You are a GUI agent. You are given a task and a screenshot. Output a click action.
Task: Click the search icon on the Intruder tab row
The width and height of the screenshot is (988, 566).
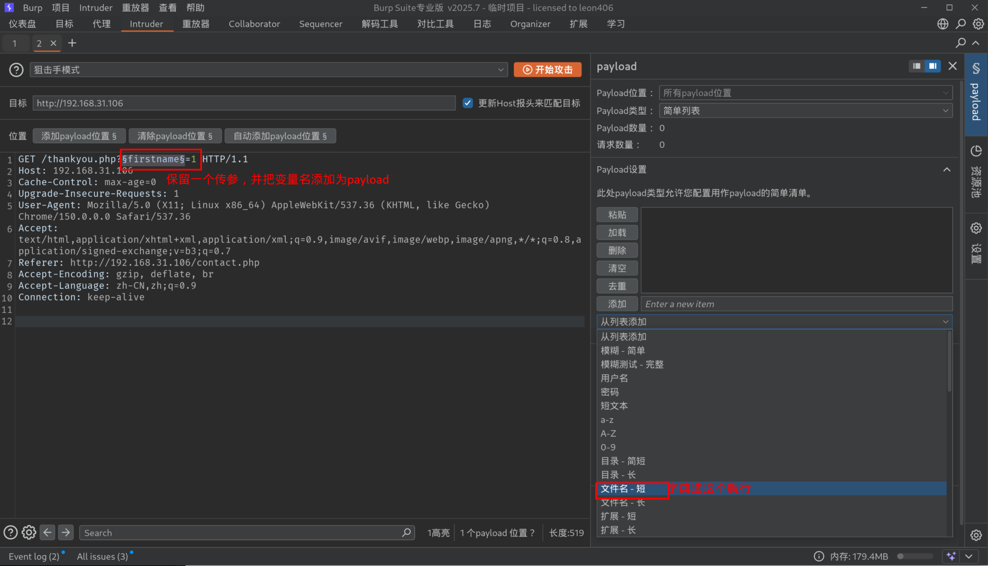click(960, 43)
